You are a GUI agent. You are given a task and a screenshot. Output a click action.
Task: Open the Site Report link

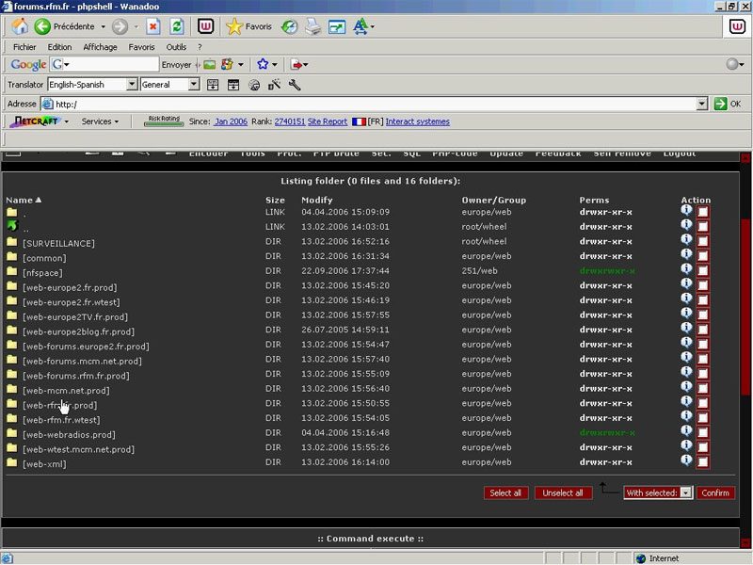point(327,121)
